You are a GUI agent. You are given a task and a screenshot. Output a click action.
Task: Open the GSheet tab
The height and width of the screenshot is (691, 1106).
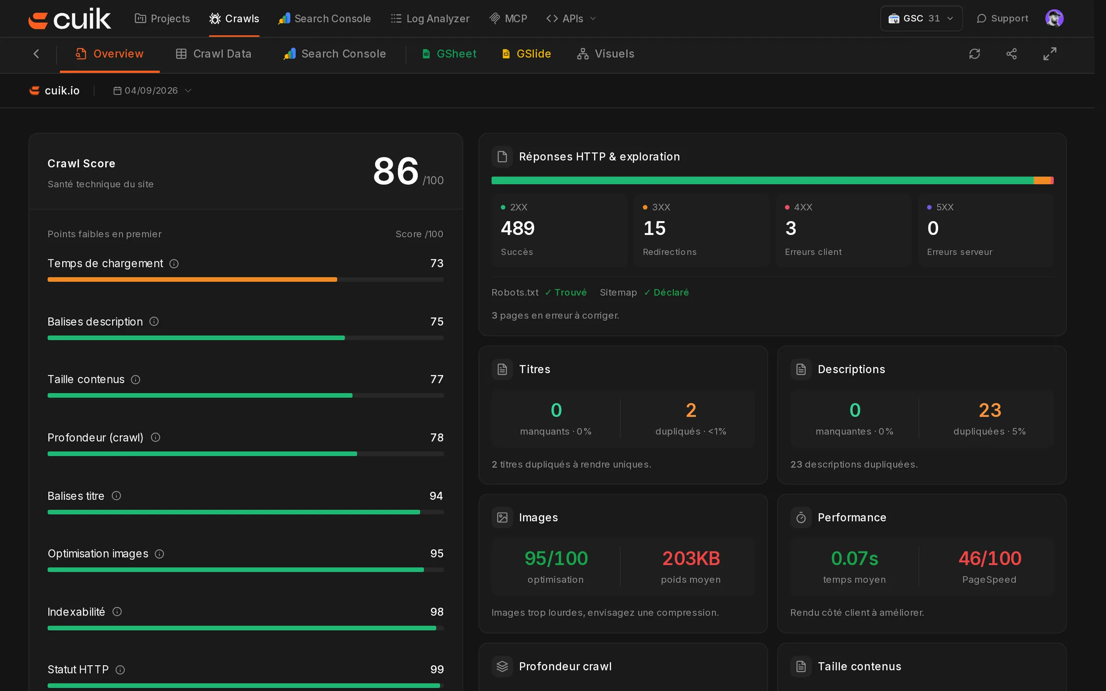449,54
